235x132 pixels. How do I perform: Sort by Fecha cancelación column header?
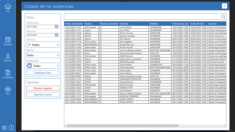click(74, 24)
